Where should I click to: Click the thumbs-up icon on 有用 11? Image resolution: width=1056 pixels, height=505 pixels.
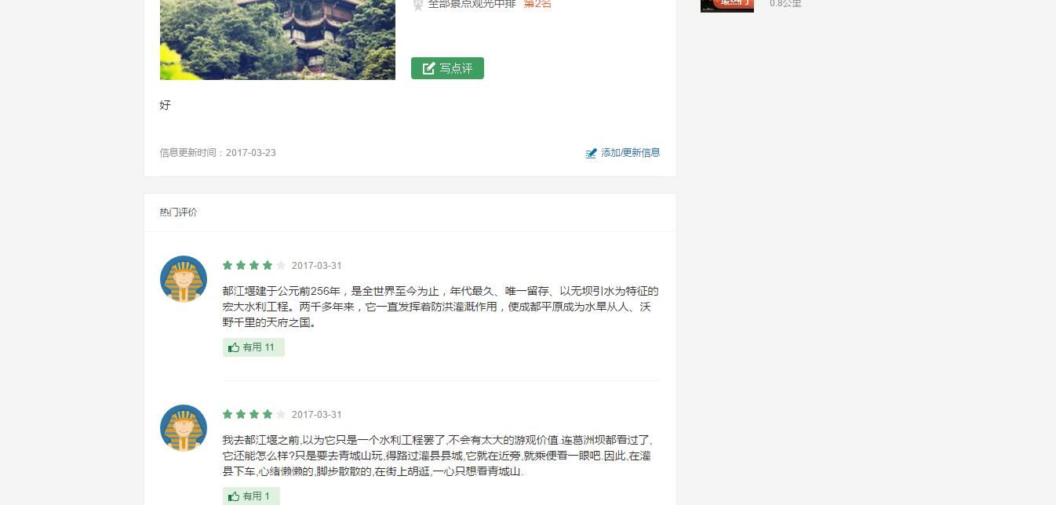[x=234, y=347]
